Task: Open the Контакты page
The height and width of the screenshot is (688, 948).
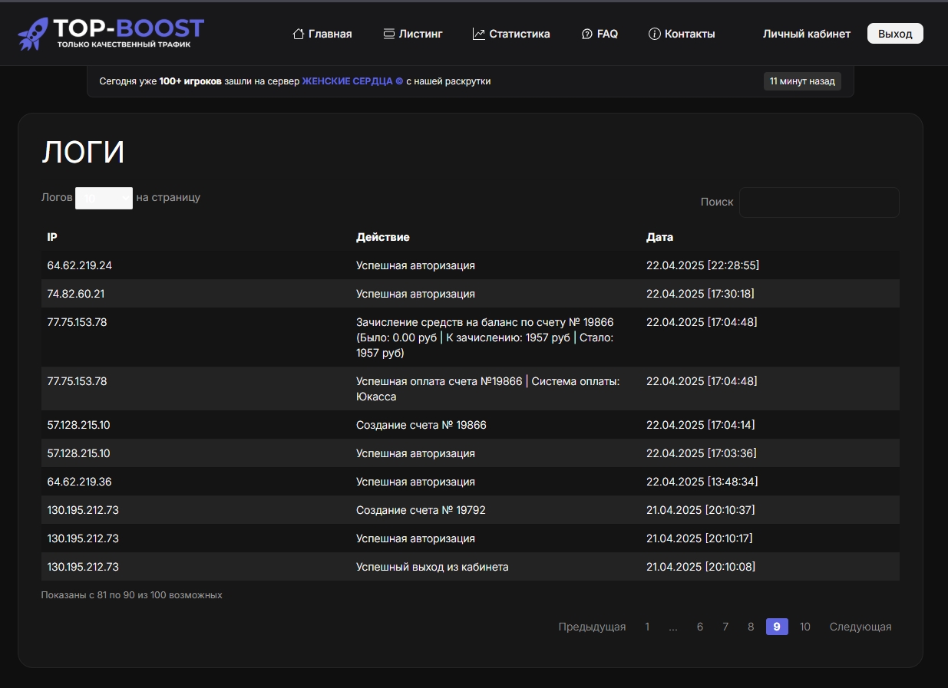Action: pyautogui.click(x=690, y=33)
